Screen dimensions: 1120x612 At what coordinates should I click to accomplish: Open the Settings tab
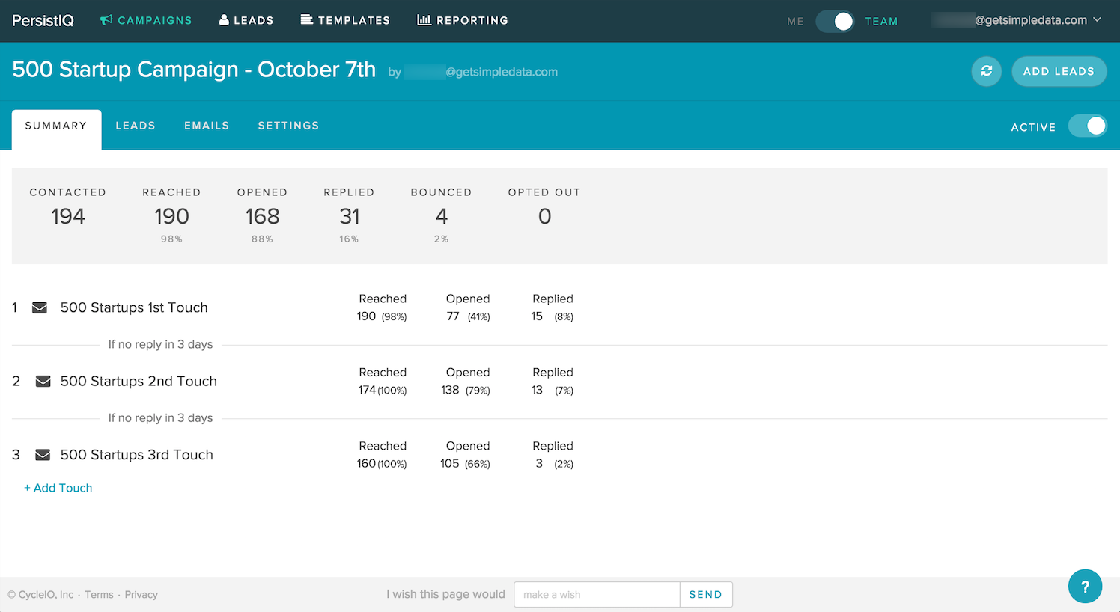coord(288,126)
